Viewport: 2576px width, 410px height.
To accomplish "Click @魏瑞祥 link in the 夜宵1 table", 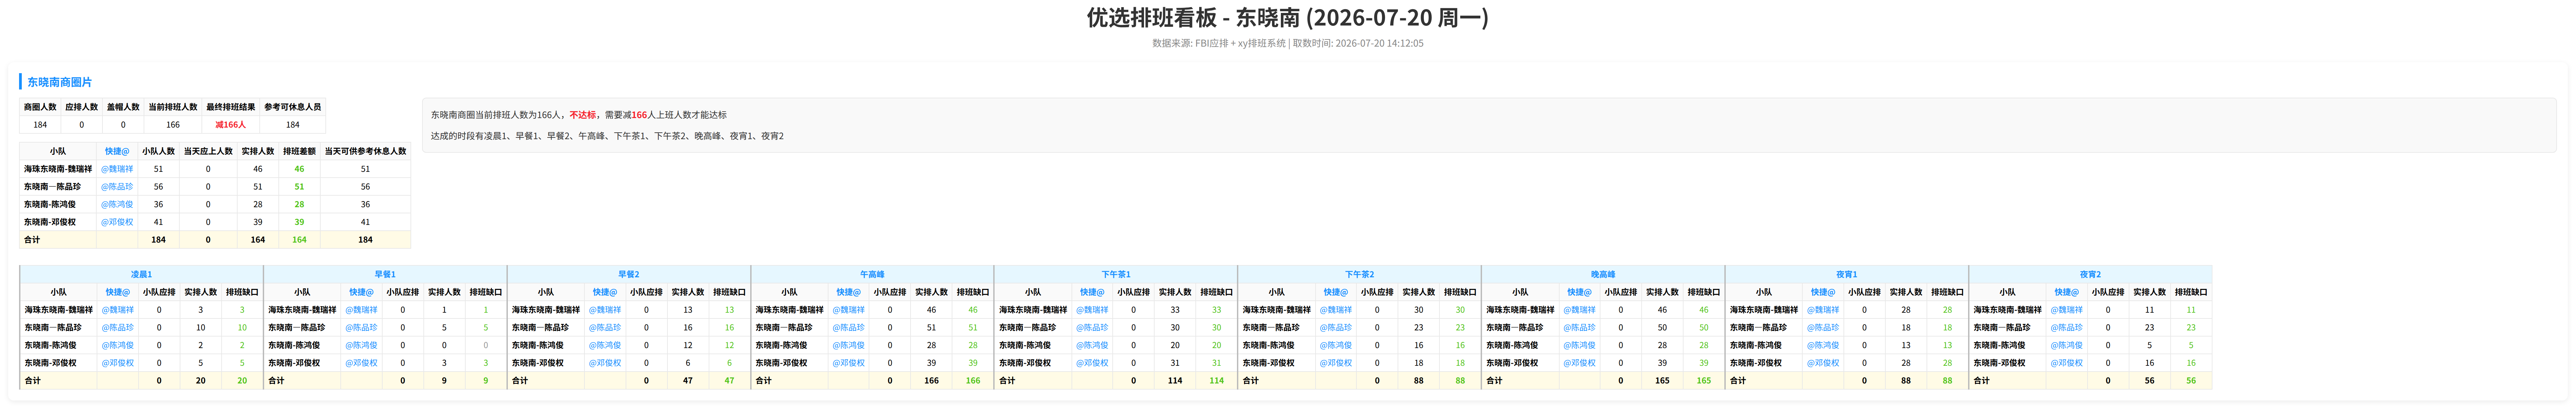I will pyautogui.click(x=1823, y=310).
